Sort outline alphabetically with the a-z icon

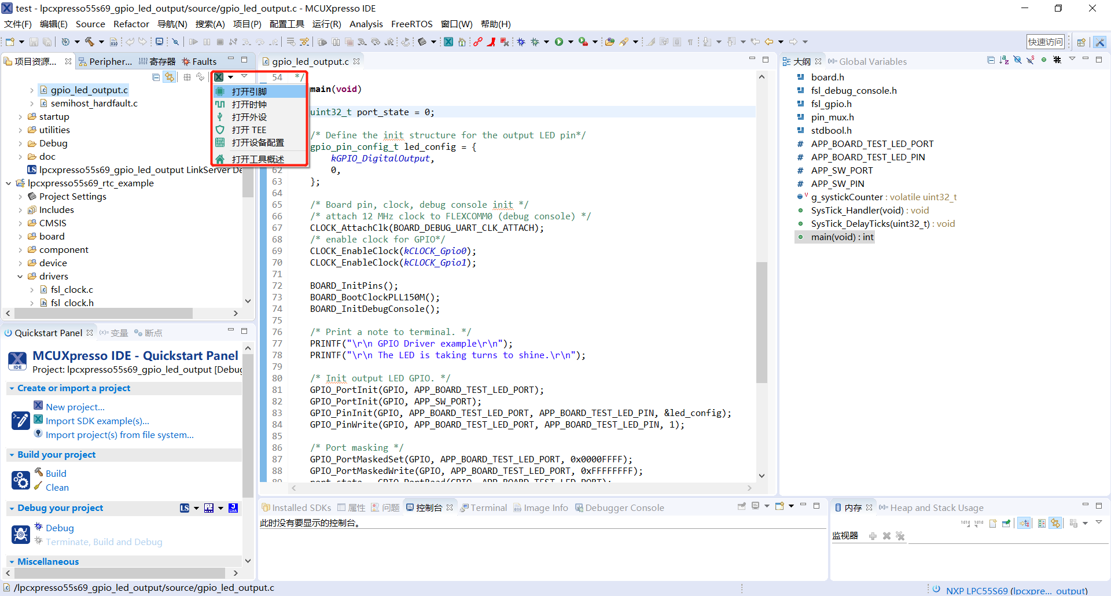[1004, 60]
